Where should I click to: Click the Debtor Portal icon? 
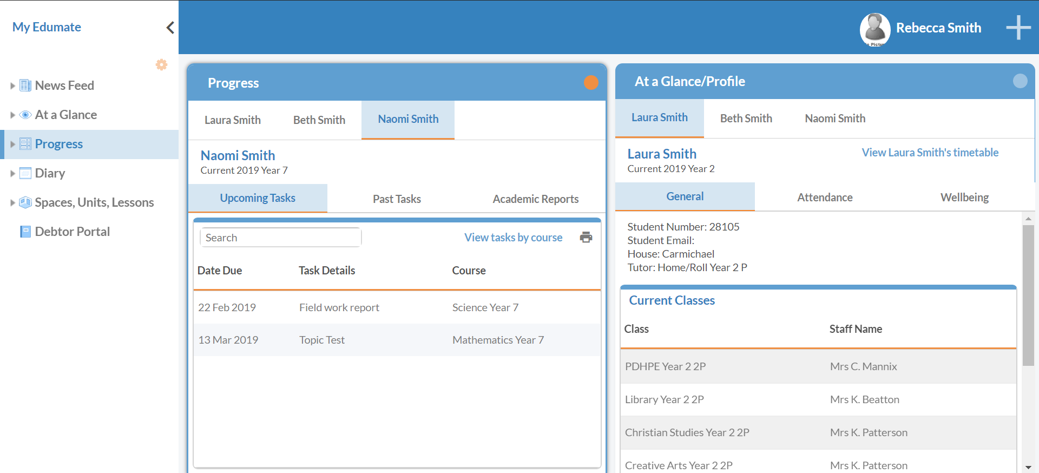point(25,232)
